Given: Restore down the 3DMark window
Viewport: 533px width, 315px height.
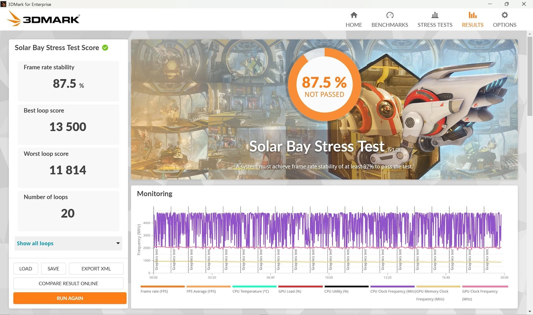Looking at the screenshot, I should 507,4.
